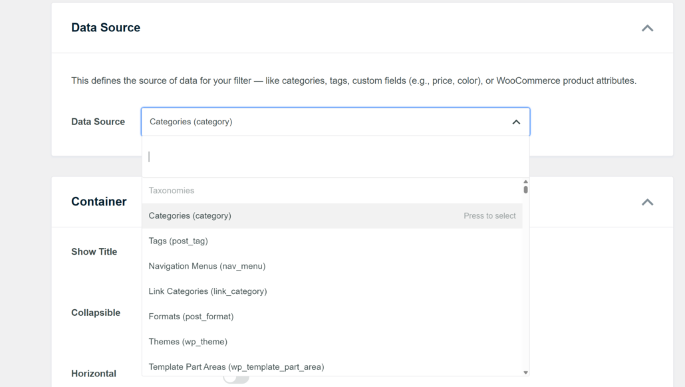Close the Data Source dropdown with its arrow

(x=516, y=122)
